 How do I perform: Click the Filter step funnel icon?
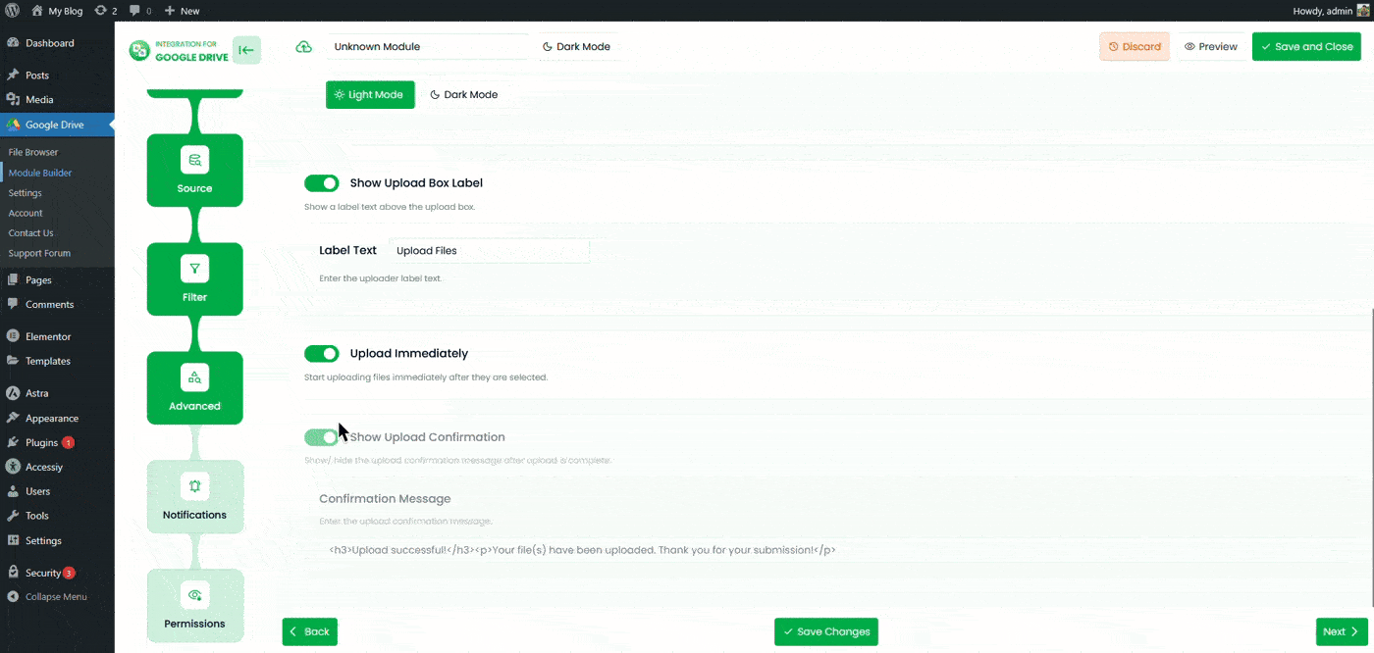click(x=194, y=270)
